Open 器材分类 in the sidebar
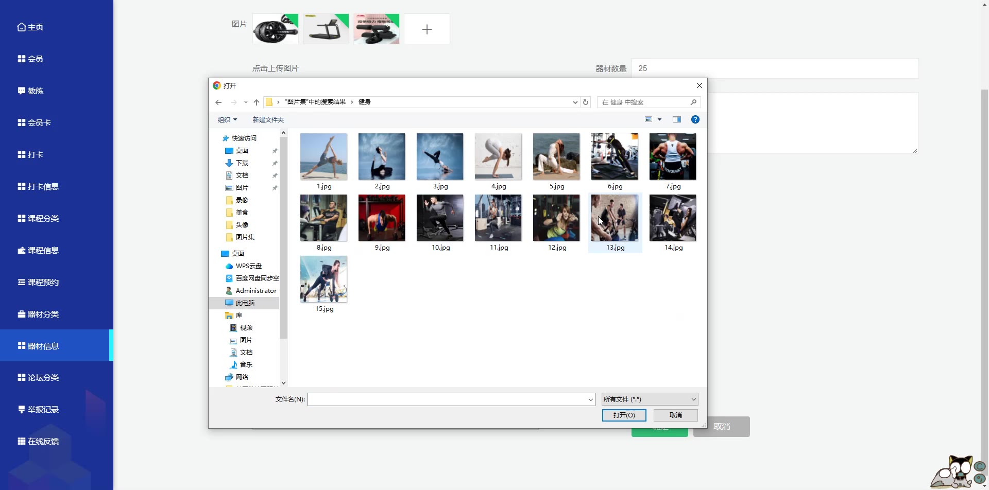This screenshot has width=989, height=490. (38, 314)
